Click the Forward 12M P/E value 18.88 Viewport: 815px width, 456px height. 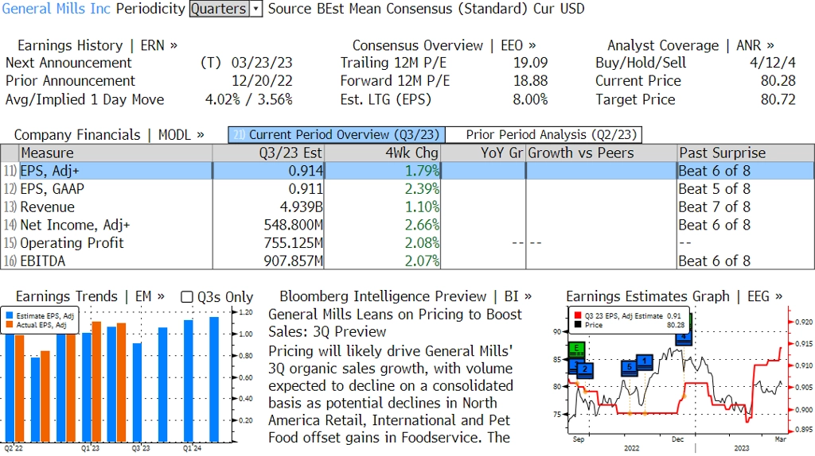click(531, 81)
